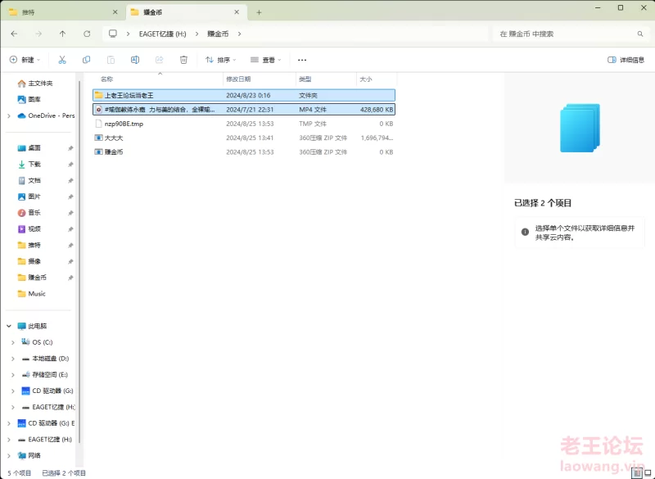
Task: Open the see more (…) toolbar menu
Action: [302, 60]
